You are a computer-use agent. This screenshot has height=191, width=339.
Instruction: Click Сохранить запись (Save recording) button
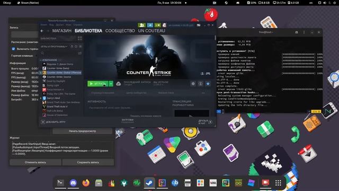(x=88, y=162)
